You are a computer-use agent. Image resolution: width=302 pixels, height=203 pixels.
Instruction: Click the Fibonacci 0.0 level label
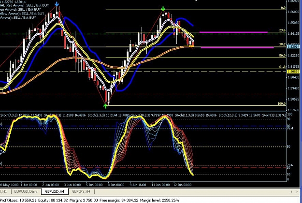pyautogui.click(x=283, y=8)
